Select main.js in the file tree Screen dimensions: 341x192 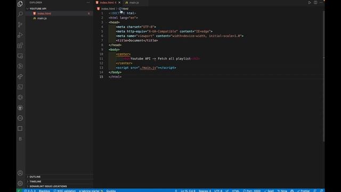click(42, 18)
